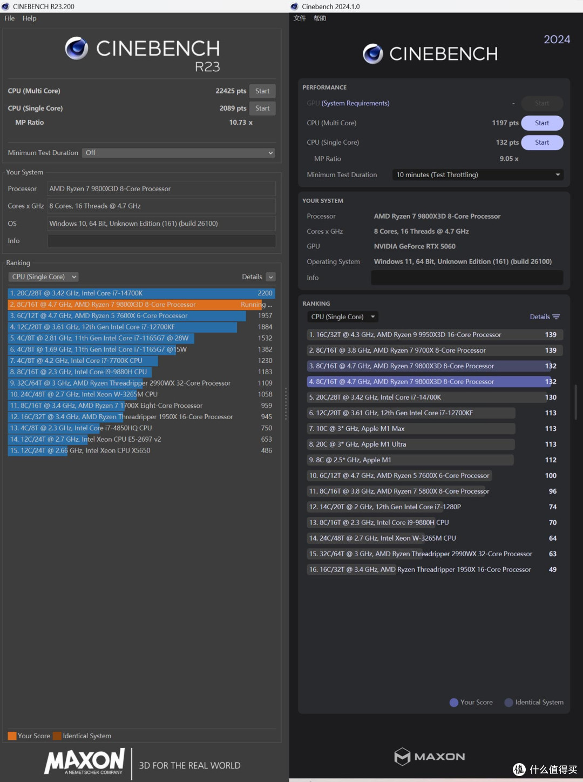Click the brown Identical System swatch in R23

pyautogui.click(x=57, y=736)
